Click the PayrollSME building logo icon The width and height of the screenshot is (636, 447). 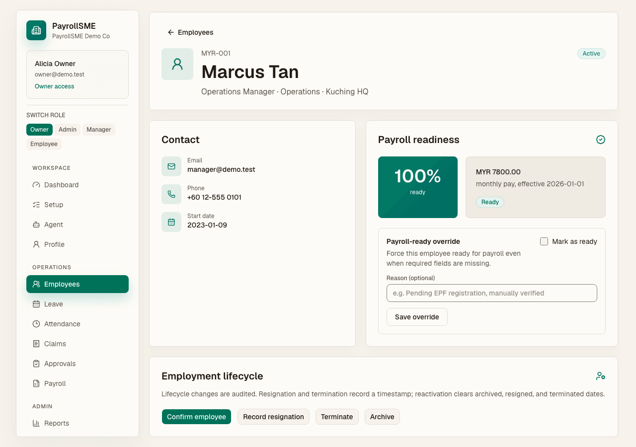point(36,30)
